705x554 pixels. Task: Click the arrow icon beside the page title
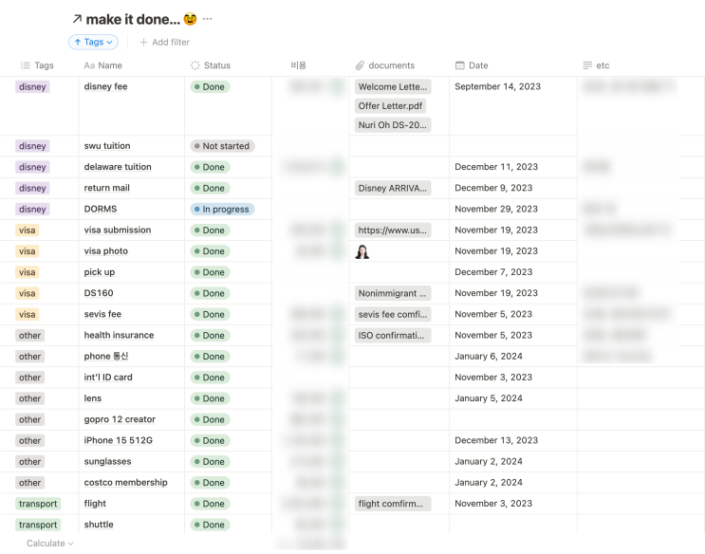pyautogui.click(x=77, y=19)
